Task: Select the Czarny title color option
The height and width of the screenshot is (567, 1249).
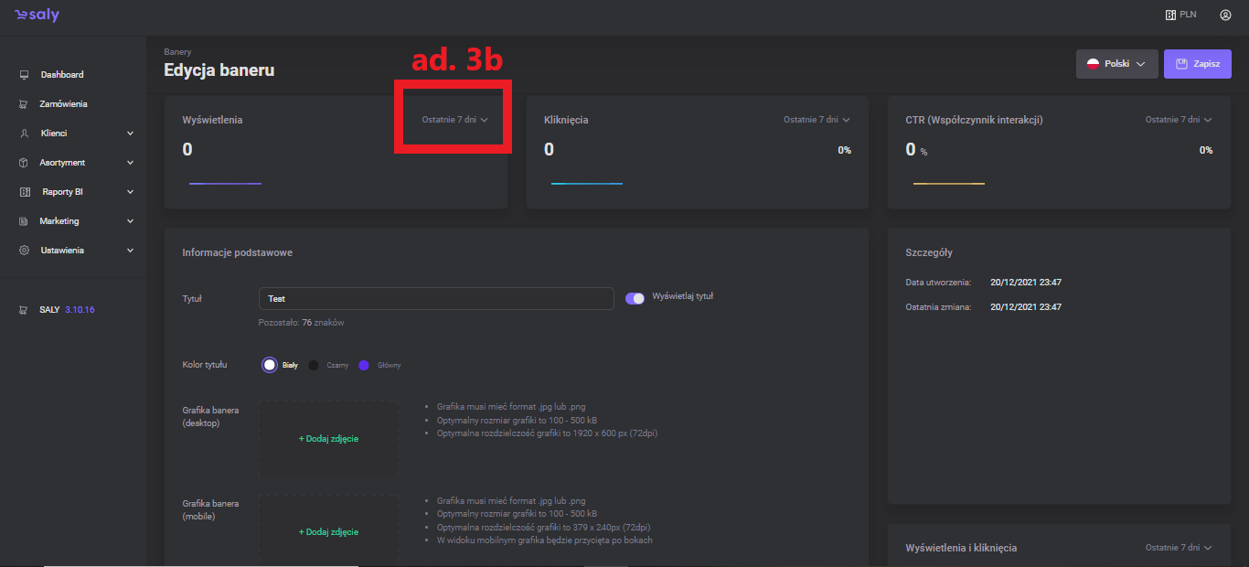Action: pos(314,365)
